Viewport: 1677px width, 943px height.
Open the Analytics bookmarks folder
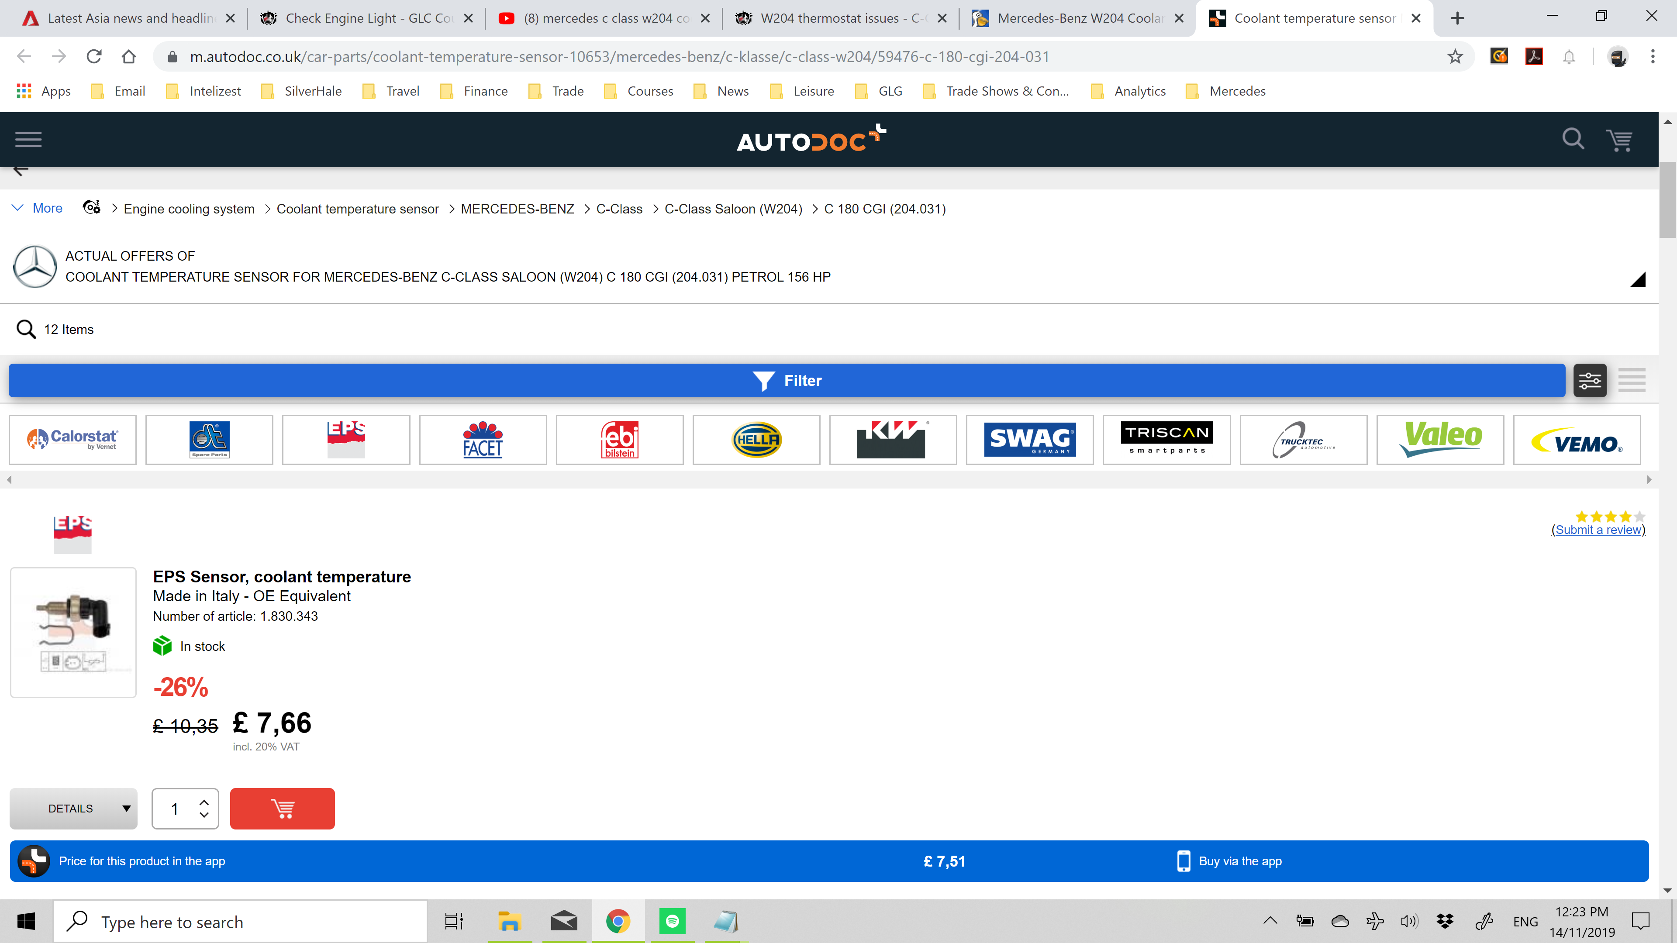click(1129, 91)
